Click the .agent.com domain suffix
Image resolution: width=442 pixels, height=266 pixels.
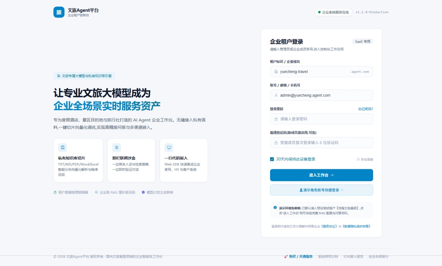tap(359, 72)
